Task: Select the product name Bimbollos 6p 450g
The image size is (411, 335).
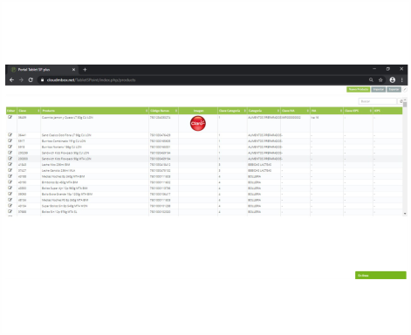Action: 60,182
